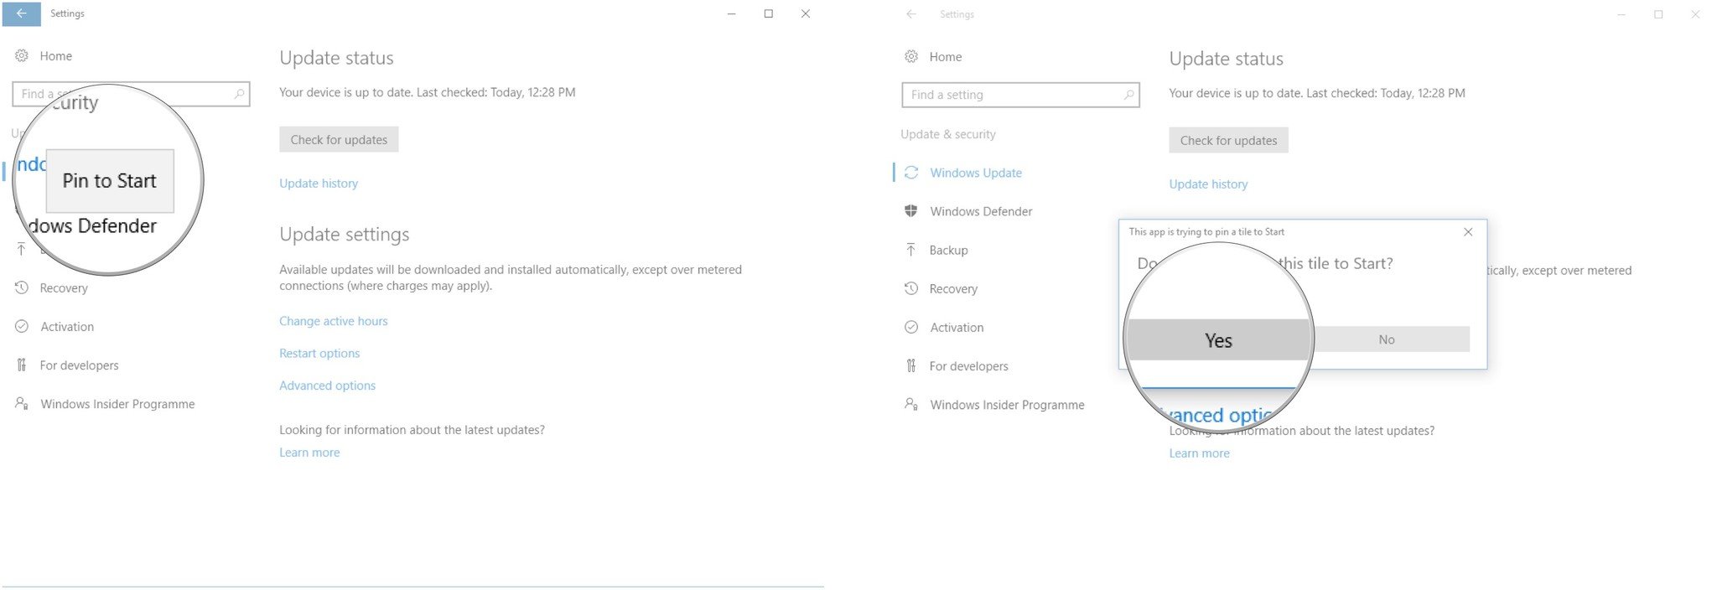Select Home label in right window

946,57
